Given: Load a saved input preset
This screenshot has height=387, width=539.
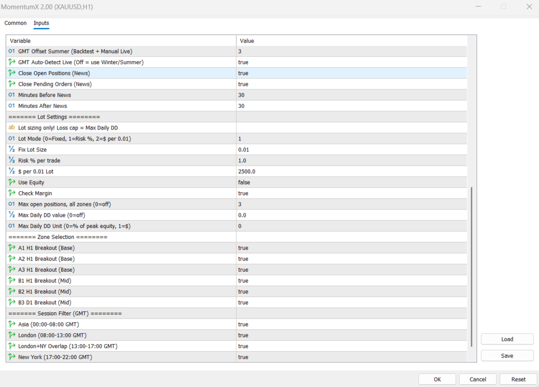Looking at the screenshot, I should 507,339.
